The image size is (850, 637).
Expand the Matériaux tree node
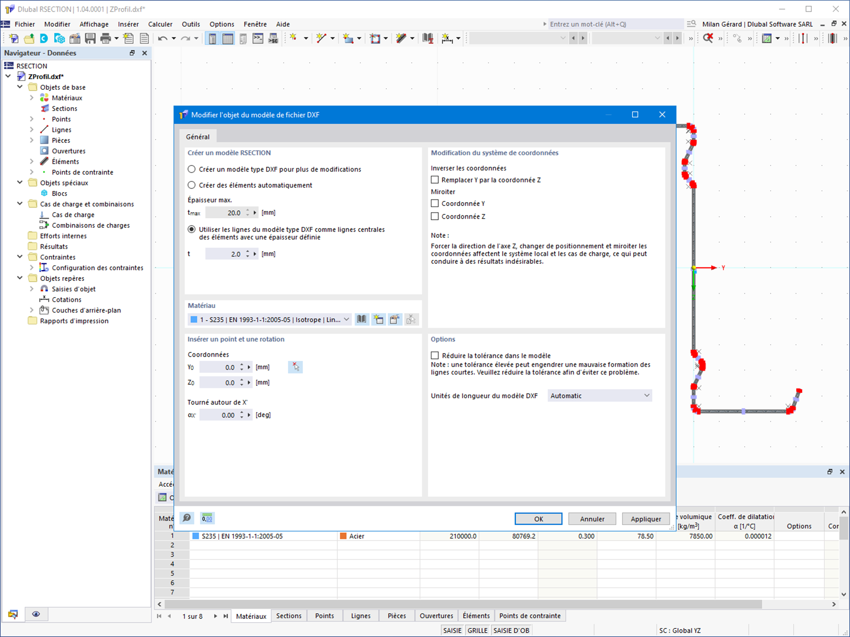(x=32, y=98)
